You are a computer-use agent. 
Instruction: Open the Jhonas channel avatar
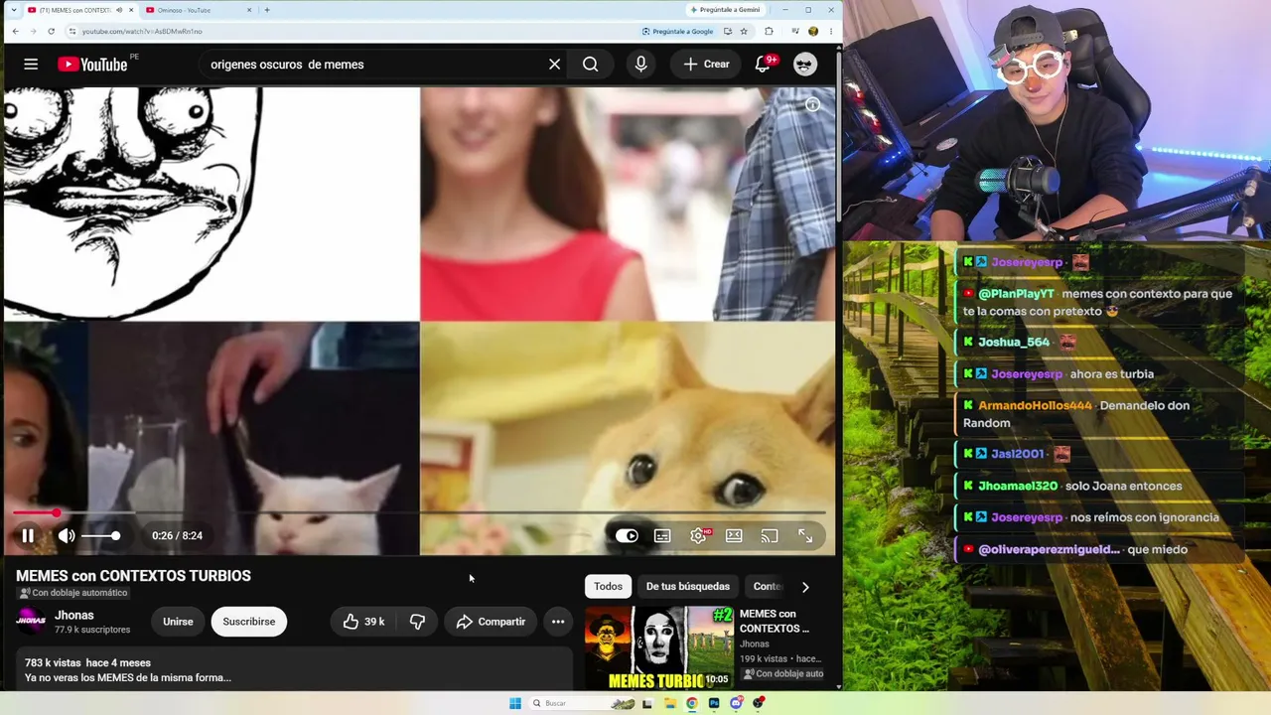click(31, 622)
